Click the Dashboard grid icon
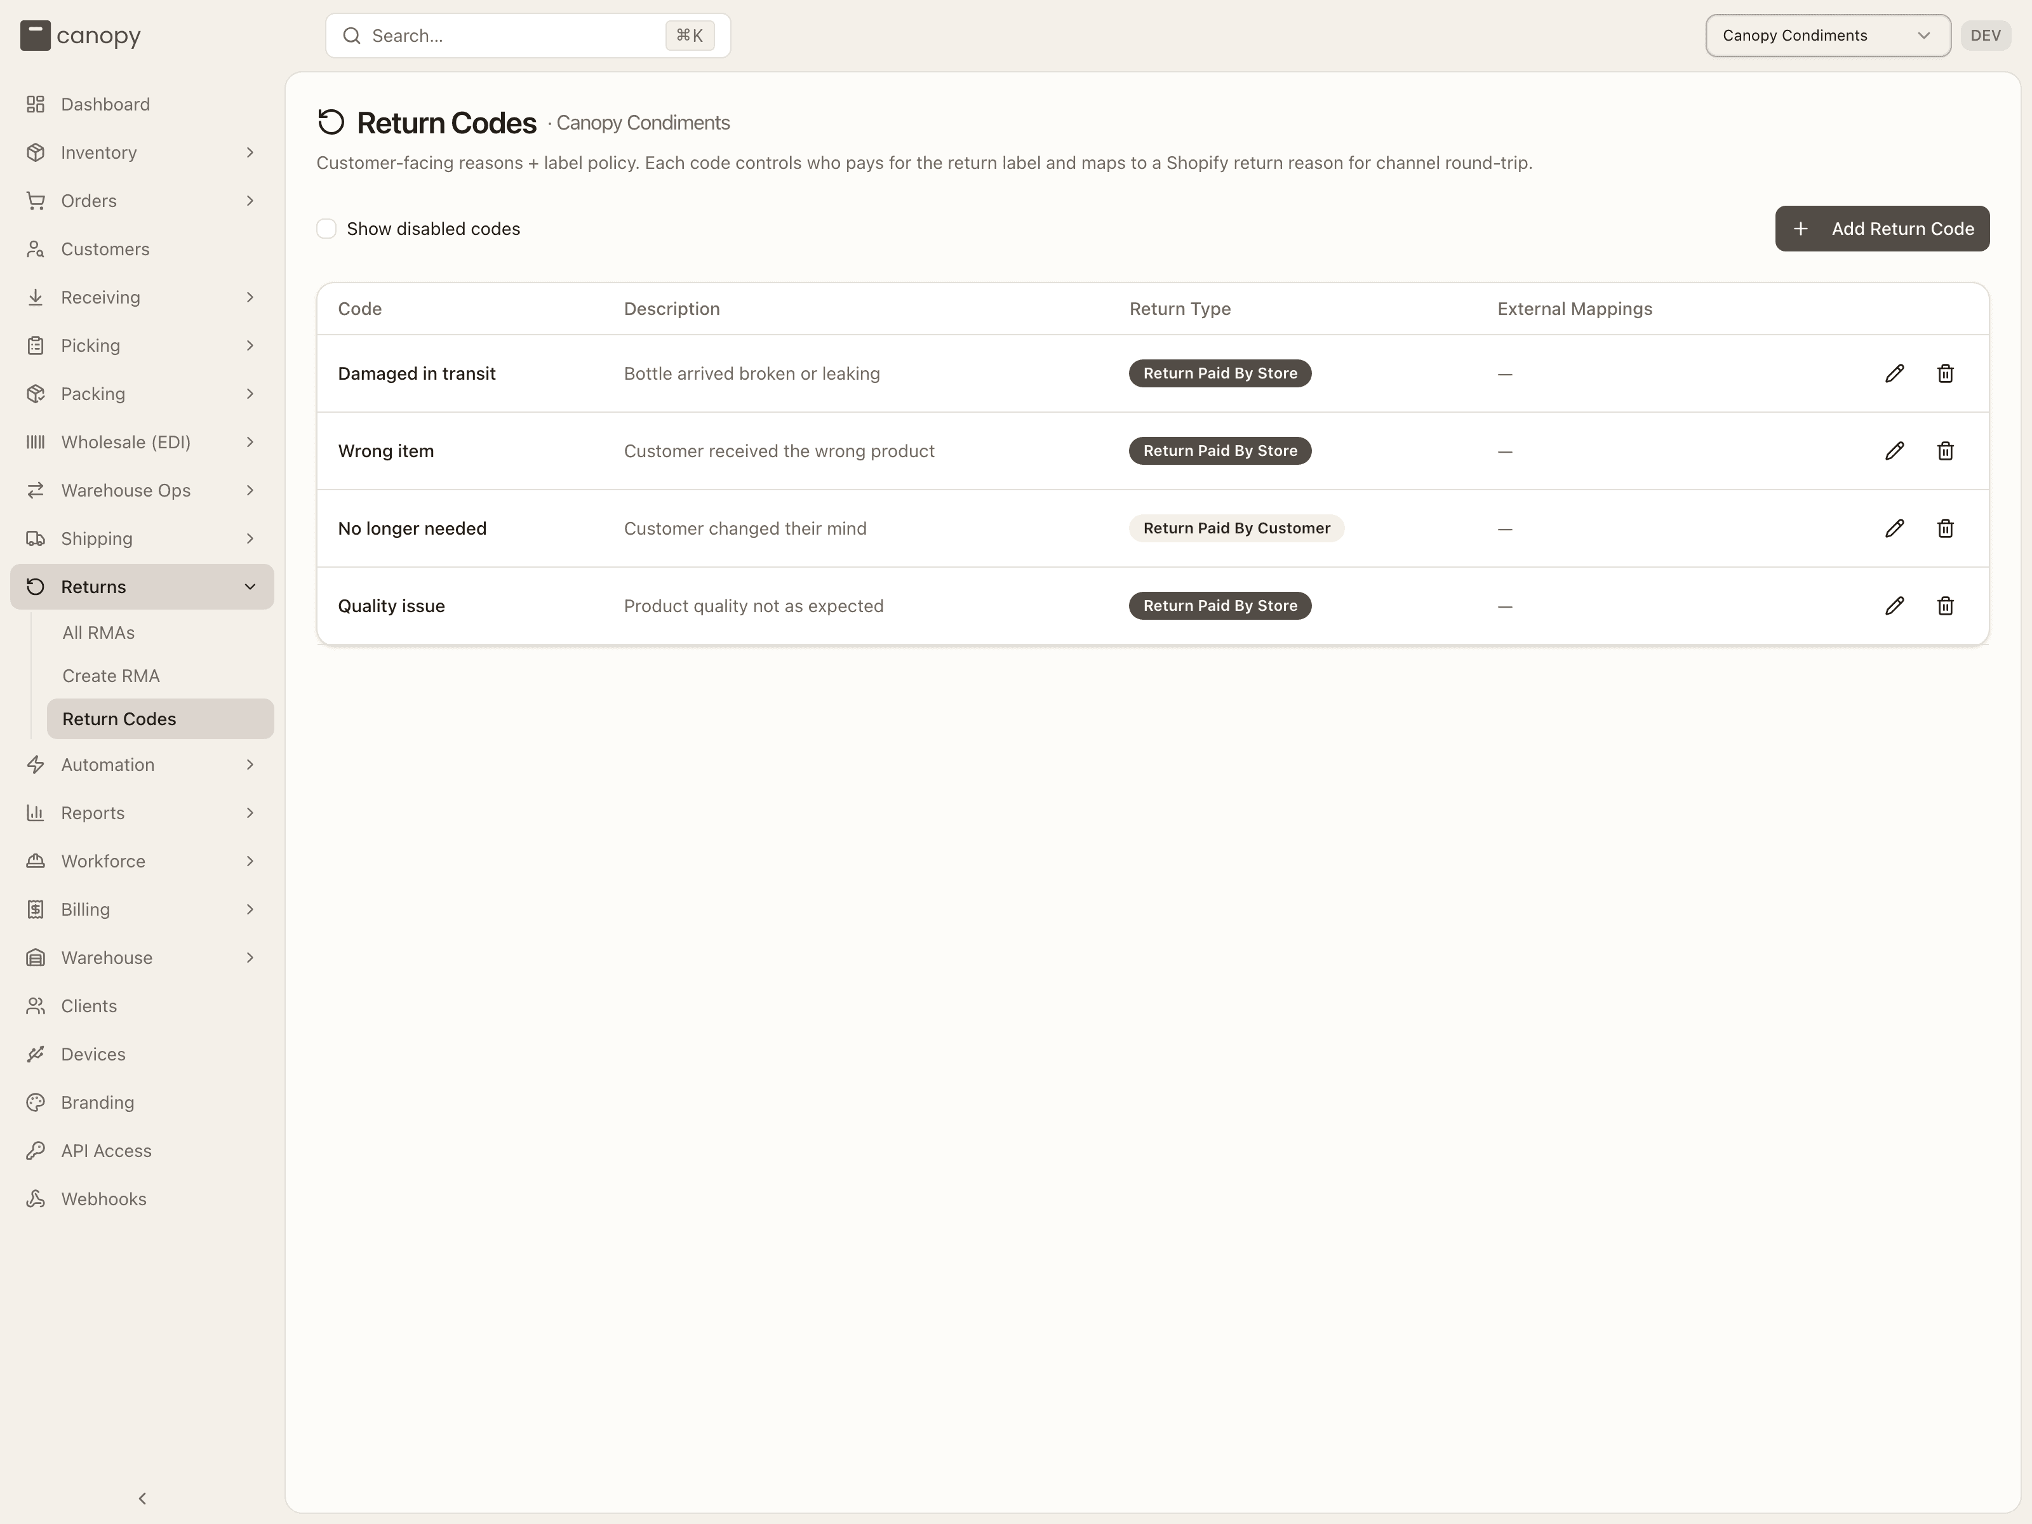 pyautogui.click(x=36, y=105)
